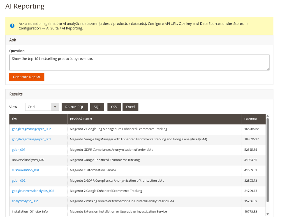287x217 pixels.
Task: Open the gdpr_001 sku link
Action: point(18,150)
